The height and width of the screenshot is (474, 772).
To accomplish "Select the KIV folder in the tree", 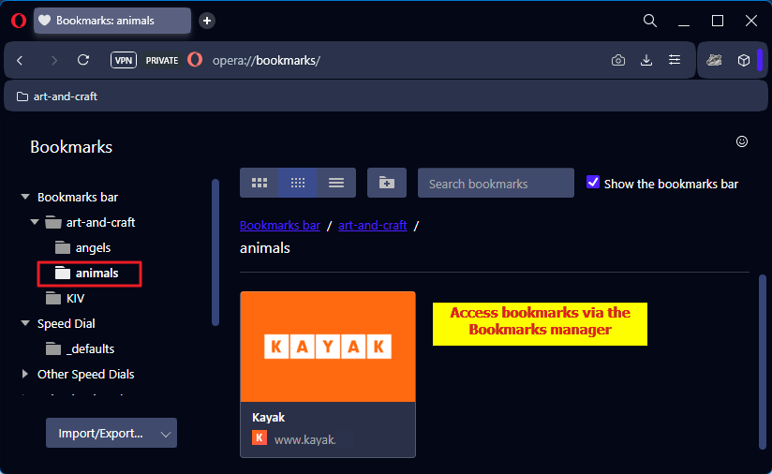I will [65, 298].
